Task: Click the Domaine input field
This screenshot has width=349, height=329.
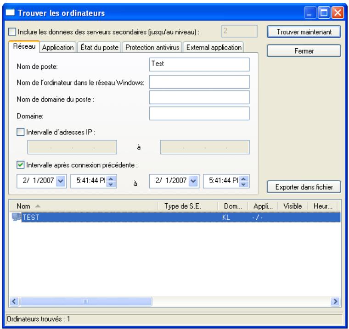Action: tap(199, 113)
